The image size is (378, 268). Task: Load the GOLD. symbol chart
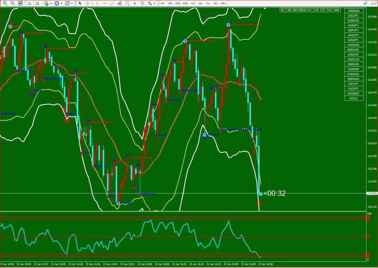click(x=354, y=98)
